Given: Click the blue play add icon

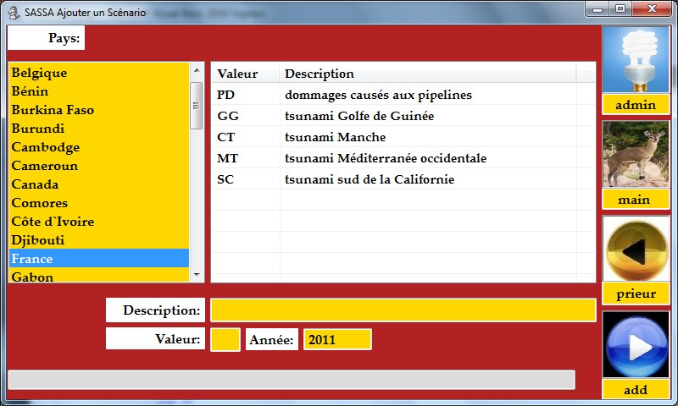Looking at the screenshot, I should (x=636, y=344).
